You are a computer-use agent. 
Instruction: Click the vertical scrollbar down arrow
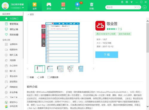pos(148,106)
